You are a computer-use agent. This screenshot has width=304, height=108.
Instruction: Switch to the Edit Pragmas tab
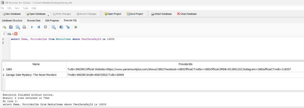52,20
